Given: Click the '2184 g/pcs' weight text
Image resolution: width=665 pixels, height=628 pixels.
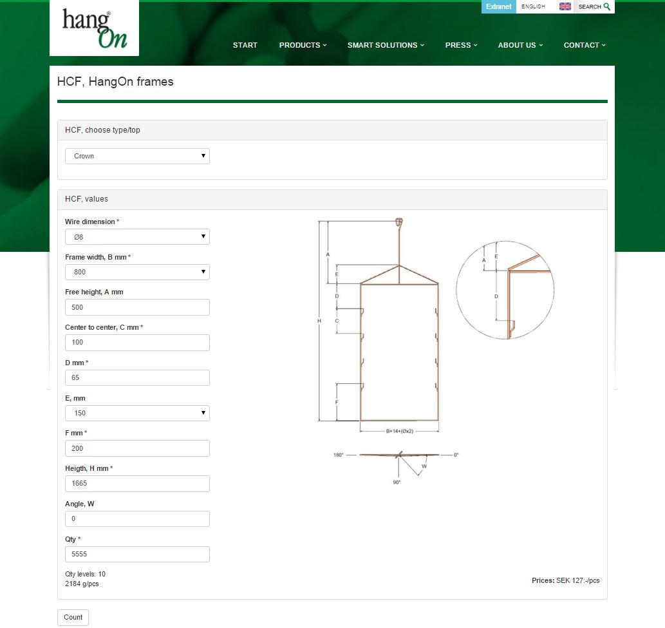Looking at the screenshot, I should pyautogui.click(x=82, y=584).
